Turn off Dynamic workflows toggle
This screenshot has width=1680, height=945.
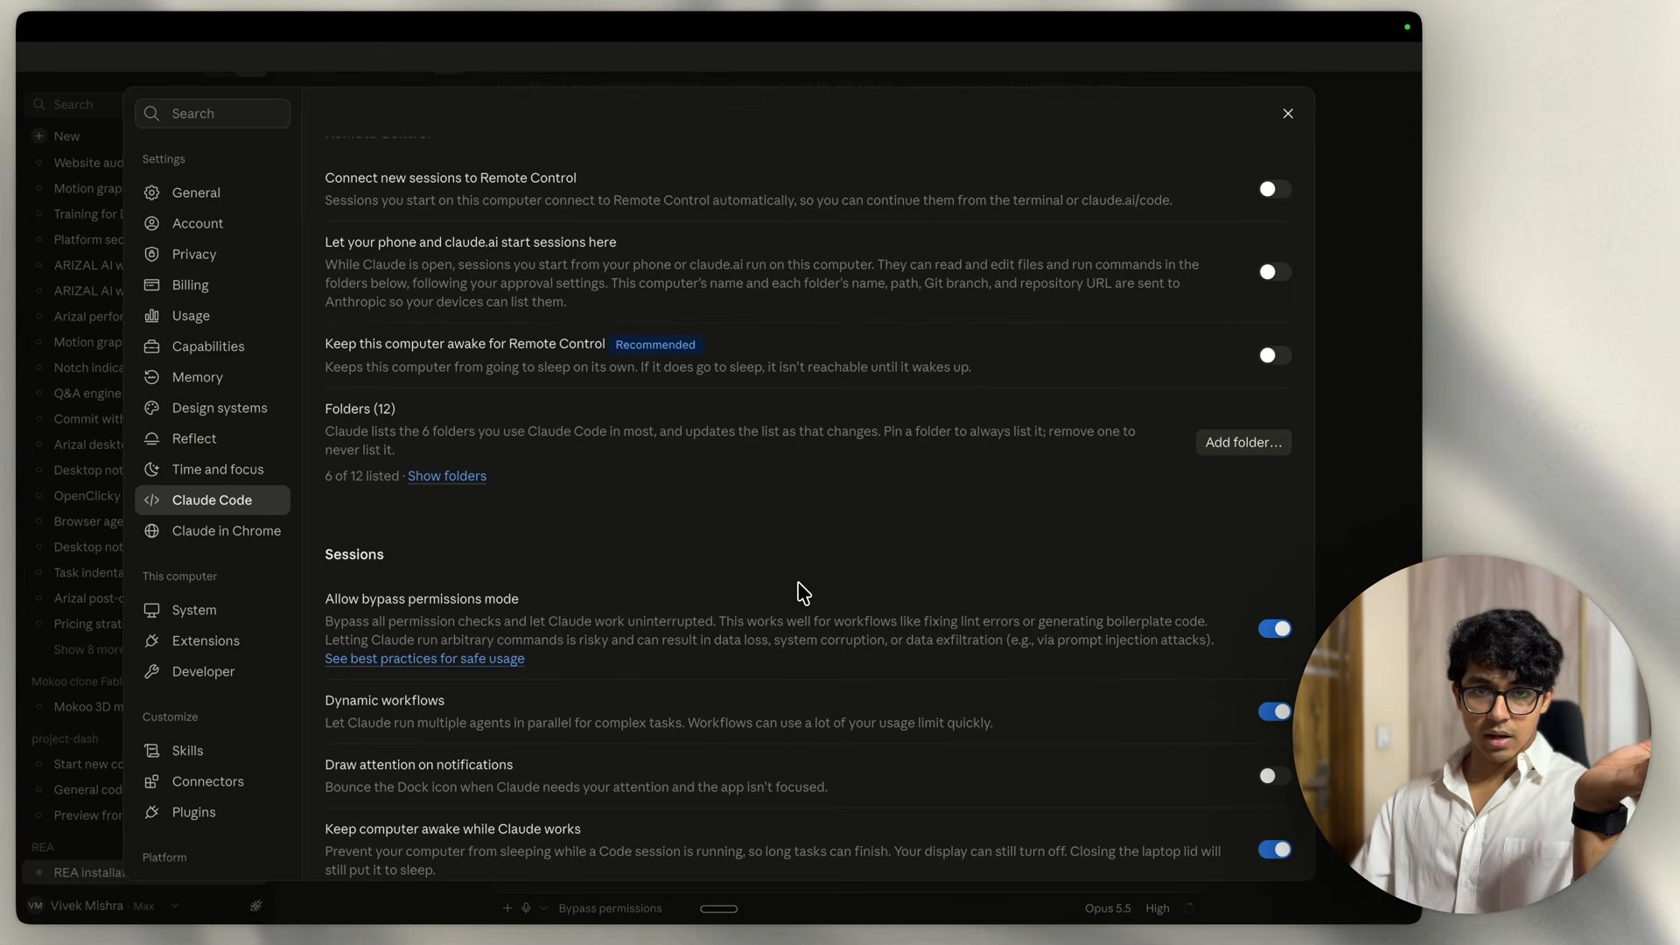pos(1274,712)
